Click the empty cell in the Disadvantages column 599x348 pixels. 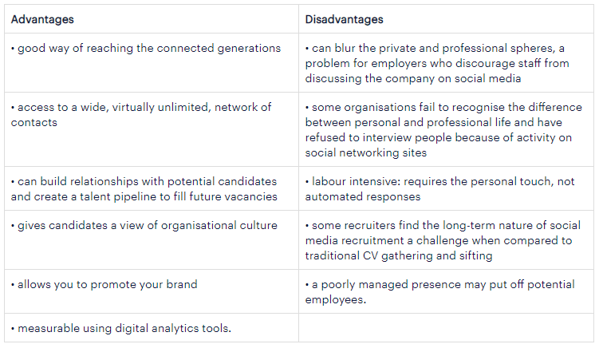tap(446, 329)
